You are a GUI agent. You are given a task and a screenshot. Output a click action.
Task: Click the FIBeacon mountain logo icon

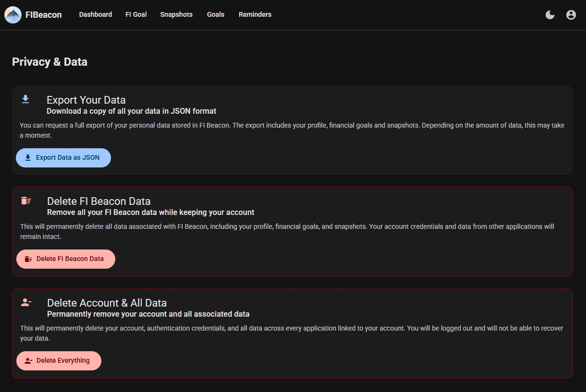tap(12, 14)
